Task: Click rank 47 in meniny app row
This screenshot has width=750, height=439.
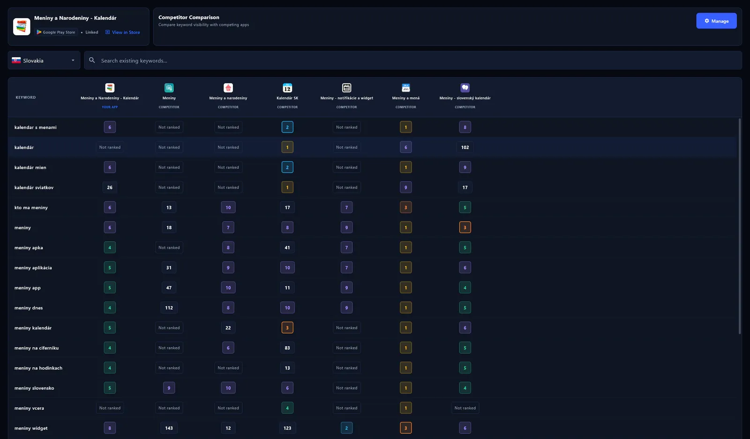Action: [x=169, y=288]
